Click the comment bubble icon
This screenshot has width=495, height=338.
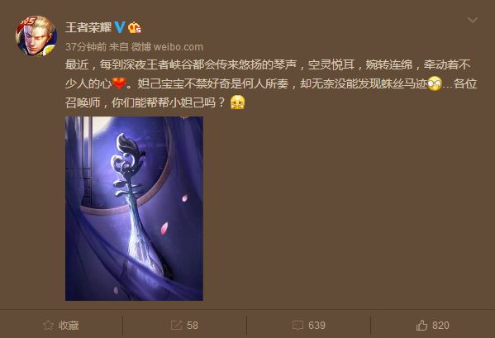coord(297,326)
